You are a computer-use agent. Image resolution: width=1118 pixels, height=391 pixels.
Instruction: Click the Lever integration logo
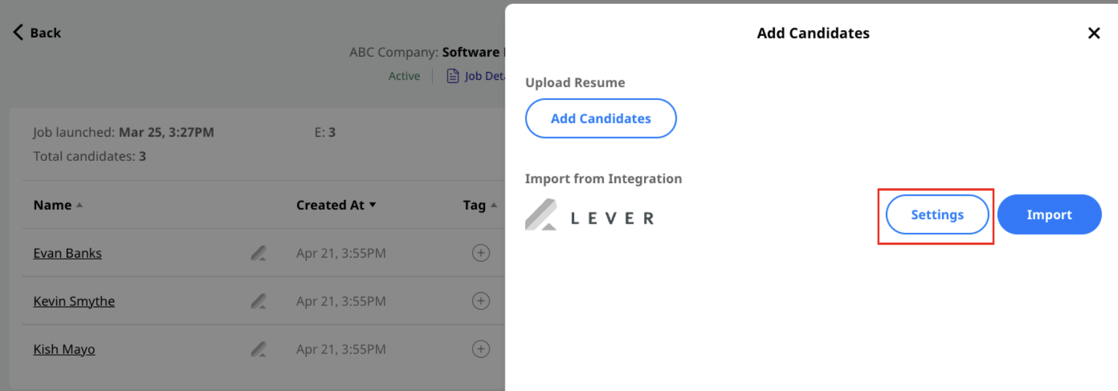pos(590,215)
